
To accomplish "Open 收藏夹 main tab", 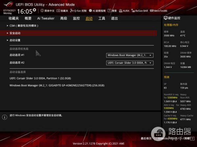I will [13, 18].
